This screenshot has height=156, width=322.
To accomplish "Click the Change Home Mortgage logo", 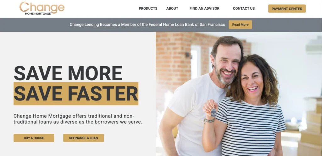I will click(x=42, y=8).
